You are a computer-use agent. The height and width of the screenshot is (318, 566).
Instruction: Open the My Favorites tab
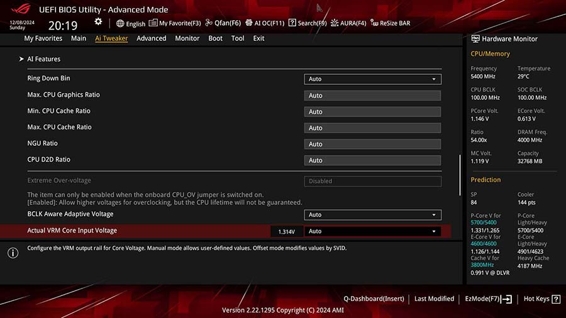click(x=43, y=38)
